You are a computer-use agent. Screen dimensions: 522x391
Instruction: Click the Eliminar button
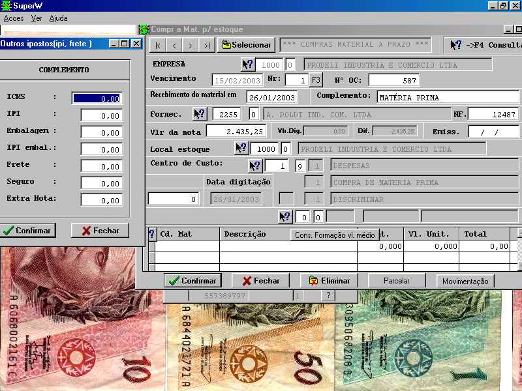(330, 281)
